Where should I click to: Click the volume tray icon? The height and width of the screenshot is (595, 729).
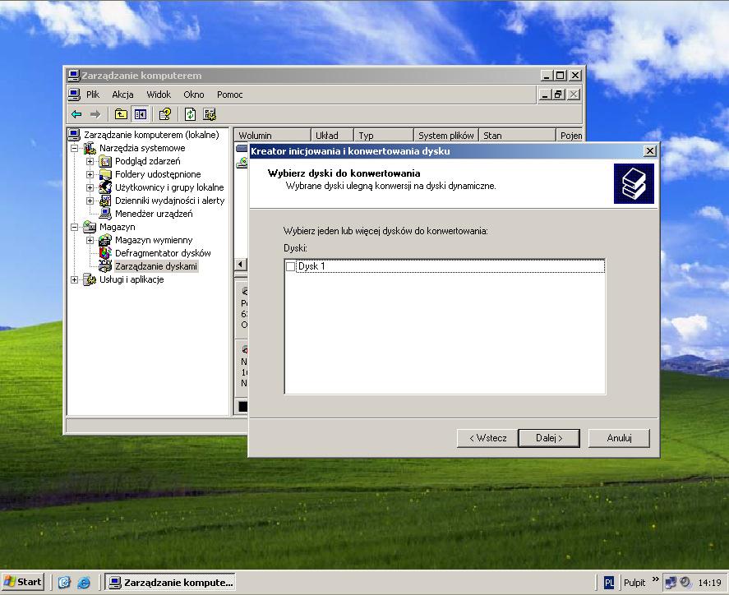685,582
